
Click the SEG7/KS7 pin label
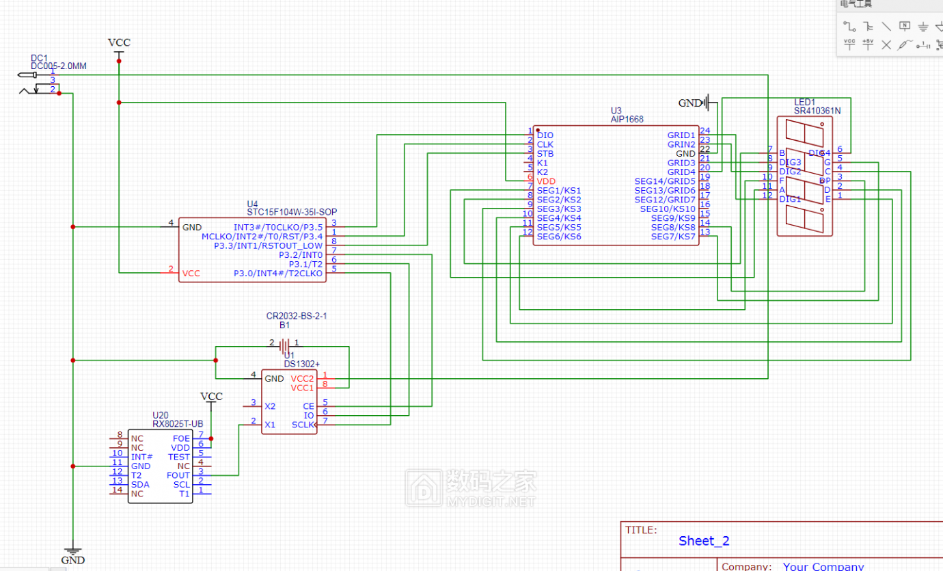[x=673, y=237]
